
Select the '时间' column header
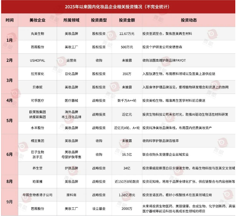(x=9, y=20)
